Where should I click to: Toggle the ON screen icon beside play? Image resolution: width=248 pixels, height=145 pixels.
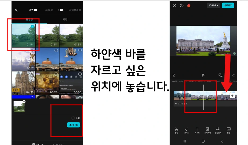[220, 75]
